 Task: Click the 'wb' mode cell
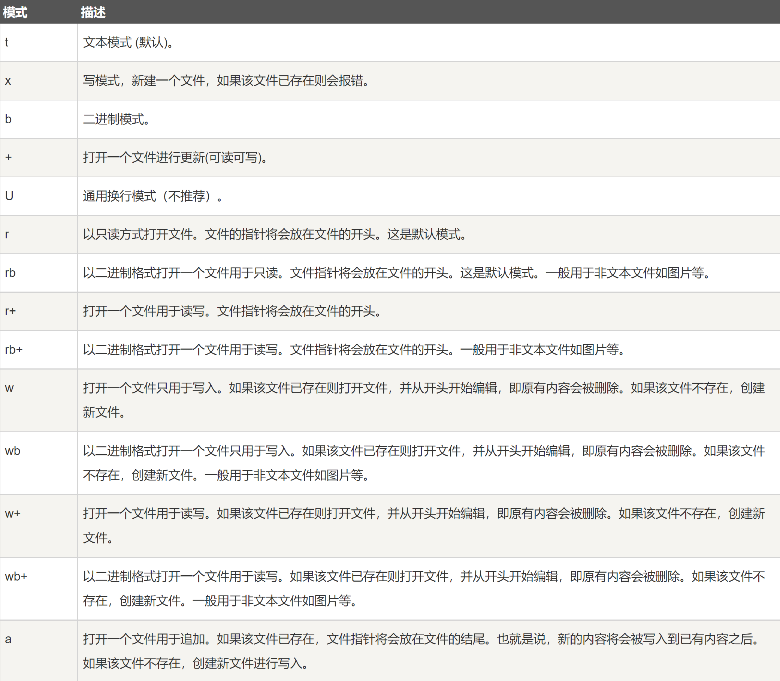(12, 451)
